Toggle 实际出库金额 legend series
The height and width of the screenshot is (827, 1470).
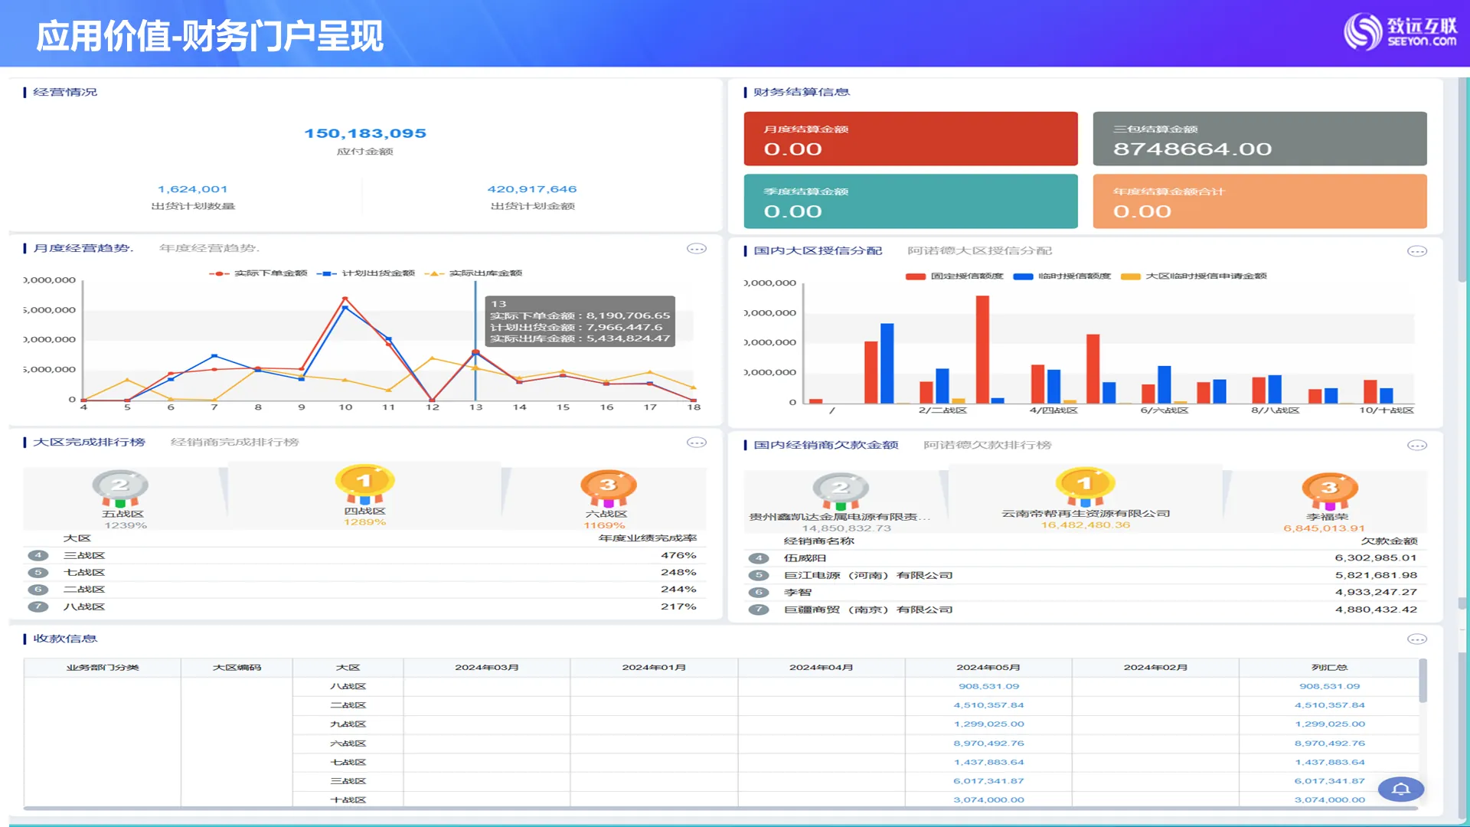pos(472,273)
